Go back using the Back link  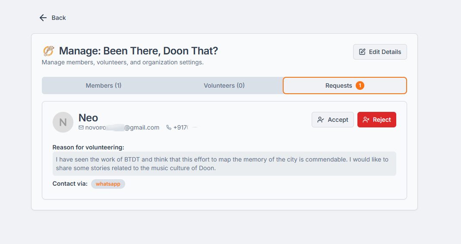pyautogui.click(x=53, y=18)
